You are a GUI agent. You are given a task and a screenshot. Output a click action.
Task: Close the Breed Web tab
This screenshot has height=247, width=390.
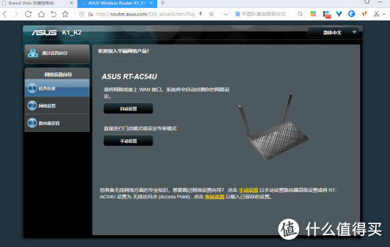[72, 3]
